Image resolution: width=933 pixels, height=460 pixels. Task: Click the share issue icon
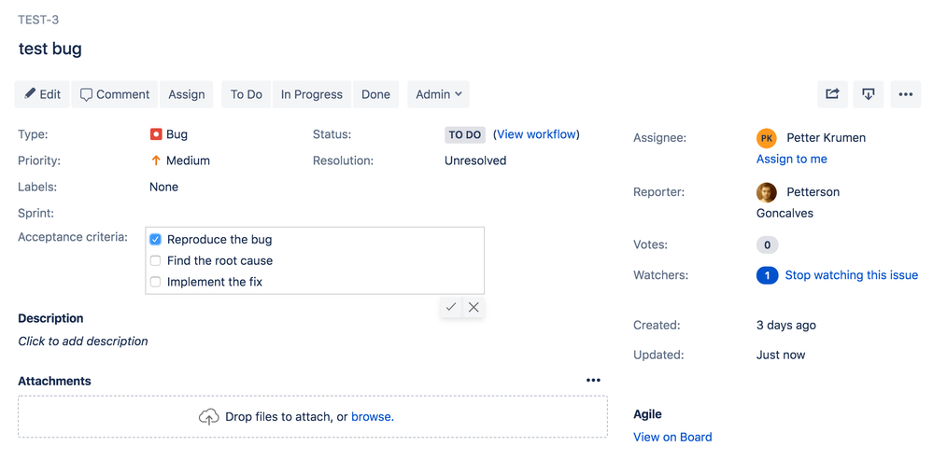[x=832, y=94]
